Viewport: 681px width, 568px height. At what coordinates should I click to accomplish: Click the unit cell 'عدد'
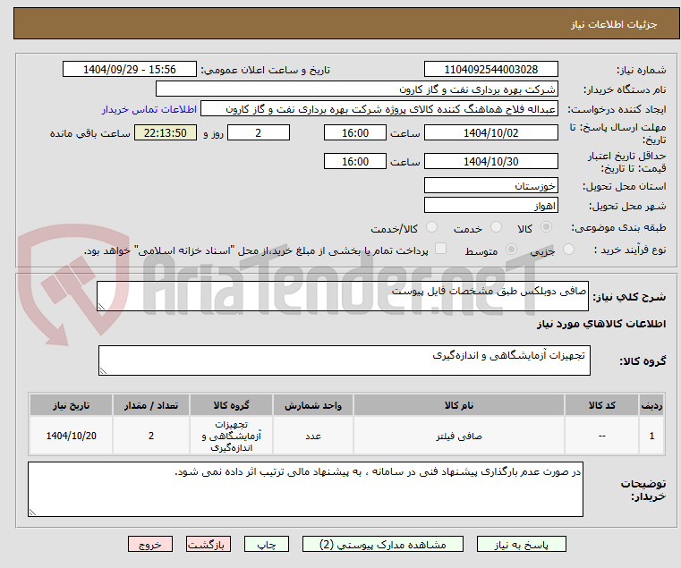(x=312, y=436)
